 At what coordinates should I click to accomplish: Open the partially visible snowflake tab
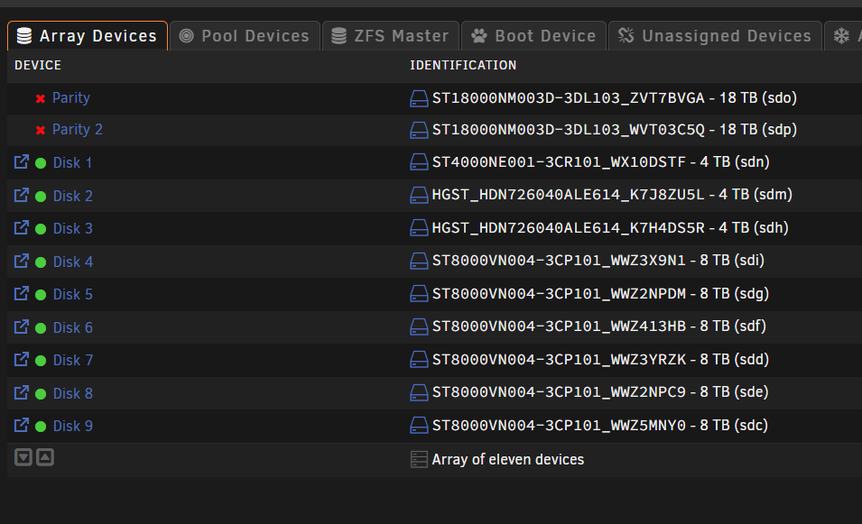pyautogui.click(x=843, y=36)
